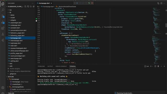Screen dimensions: 167x94
Task: Hot restart the debug session
Action: coord(89,3)
